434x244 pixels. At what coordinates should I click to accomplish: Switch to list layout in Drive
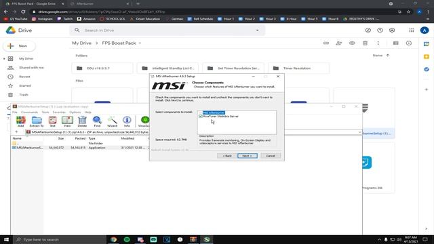[396, 43]
